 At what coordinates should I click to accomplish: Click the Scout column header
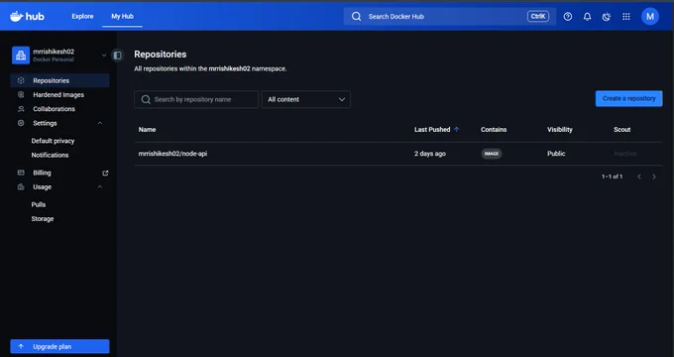click(622, 130)
